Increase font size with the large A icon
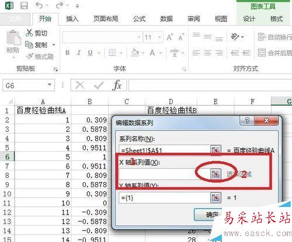Viewport: 292px width, 242px height. [169, 37]
